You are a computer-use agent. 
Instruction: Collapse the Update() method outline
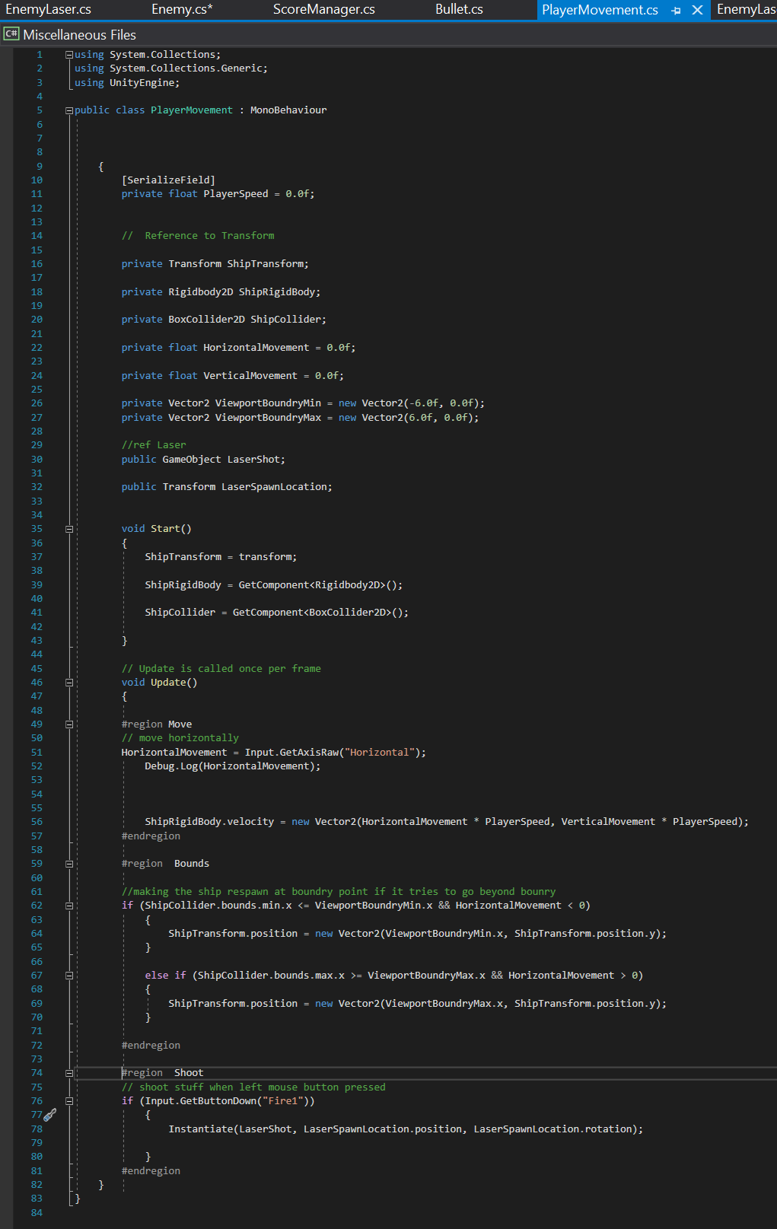(x=69, y=683)
